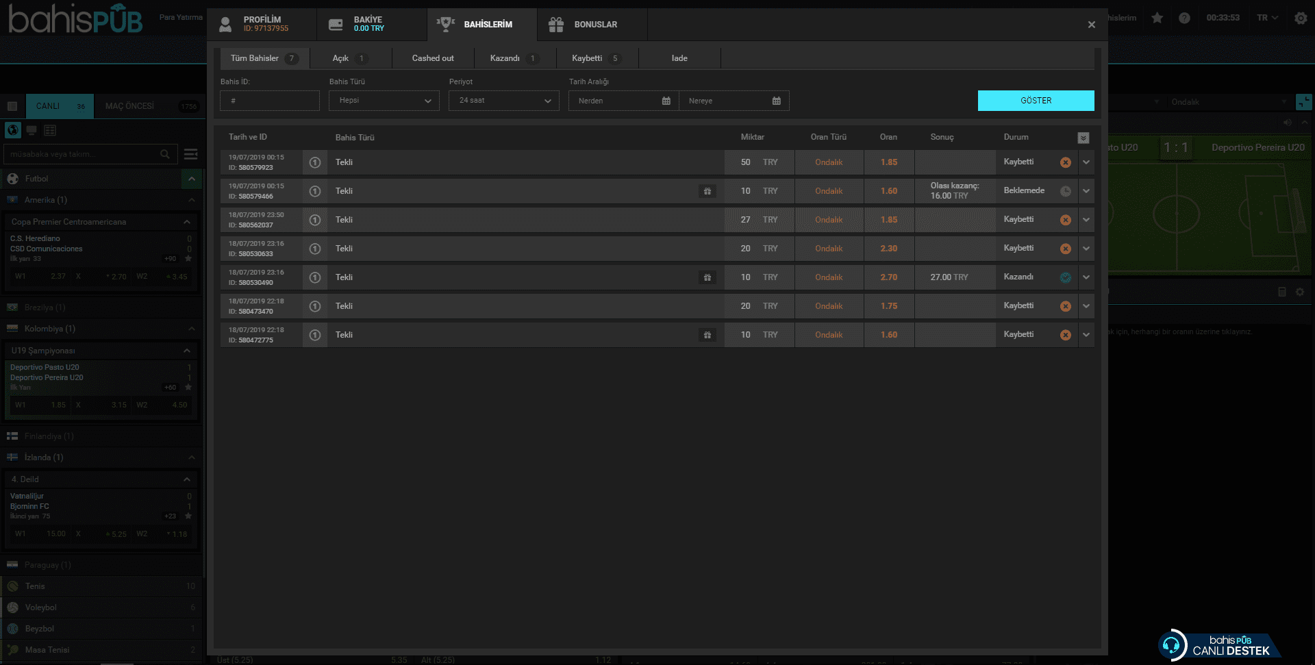This screenshot has height=665, width=1315.
Task: Expand details of bet 580530490
Action: pos(1086,277)
